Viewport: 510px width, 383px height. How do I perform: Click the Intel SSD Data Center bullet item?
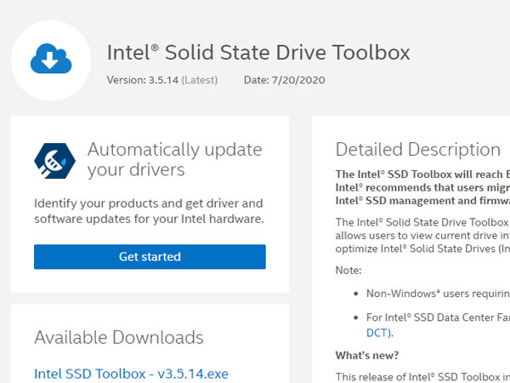coord(437,318)
